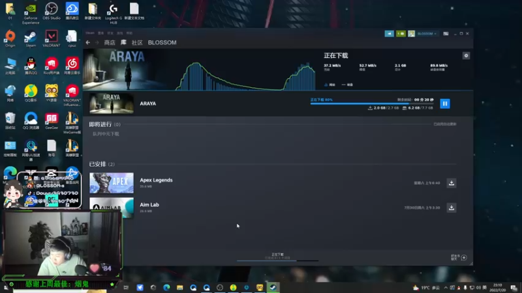Open the BLOSSOM profile tab
The width and height of the screenshot is (522, 293).
(x=162, y=42)
